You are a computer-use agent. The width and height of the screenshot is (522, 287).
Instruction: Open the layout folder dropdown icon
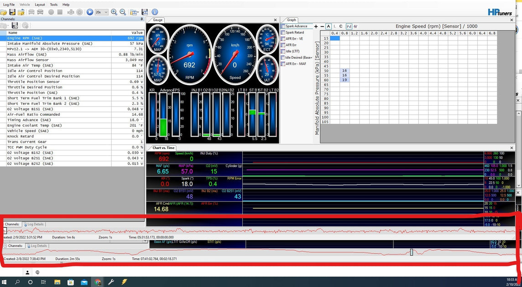[134, 12]
